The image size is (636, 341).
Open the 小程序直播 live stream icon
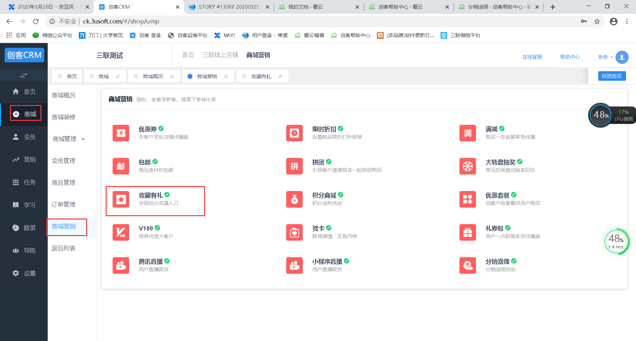[x=294, y=266]
